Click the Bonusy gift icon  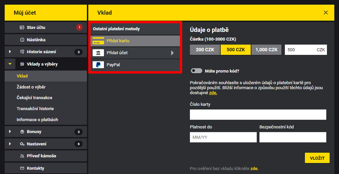coord(22,132)
